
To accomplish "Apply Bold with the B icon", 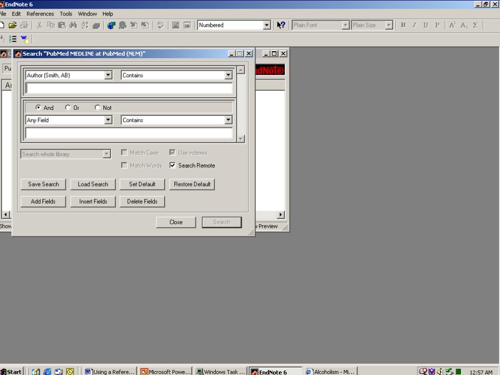I will pyautogui.click(x=403, y=25).
